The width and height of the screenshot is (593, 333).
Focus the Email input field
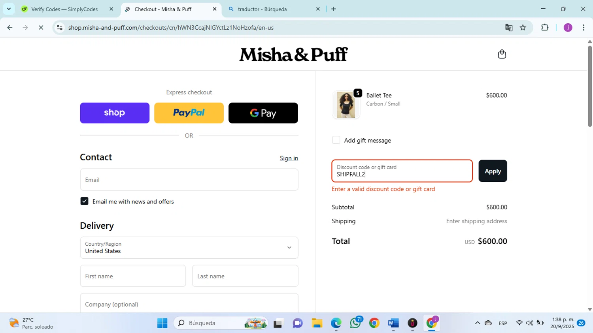pos(189,180)
